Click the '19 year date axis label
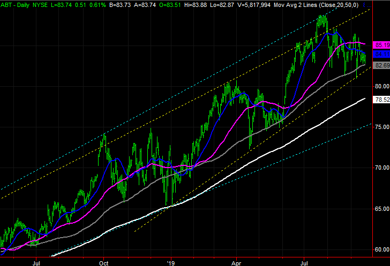The width and height of the screenshot is (390, 266). pyautogui.click(x=171, y=263)
